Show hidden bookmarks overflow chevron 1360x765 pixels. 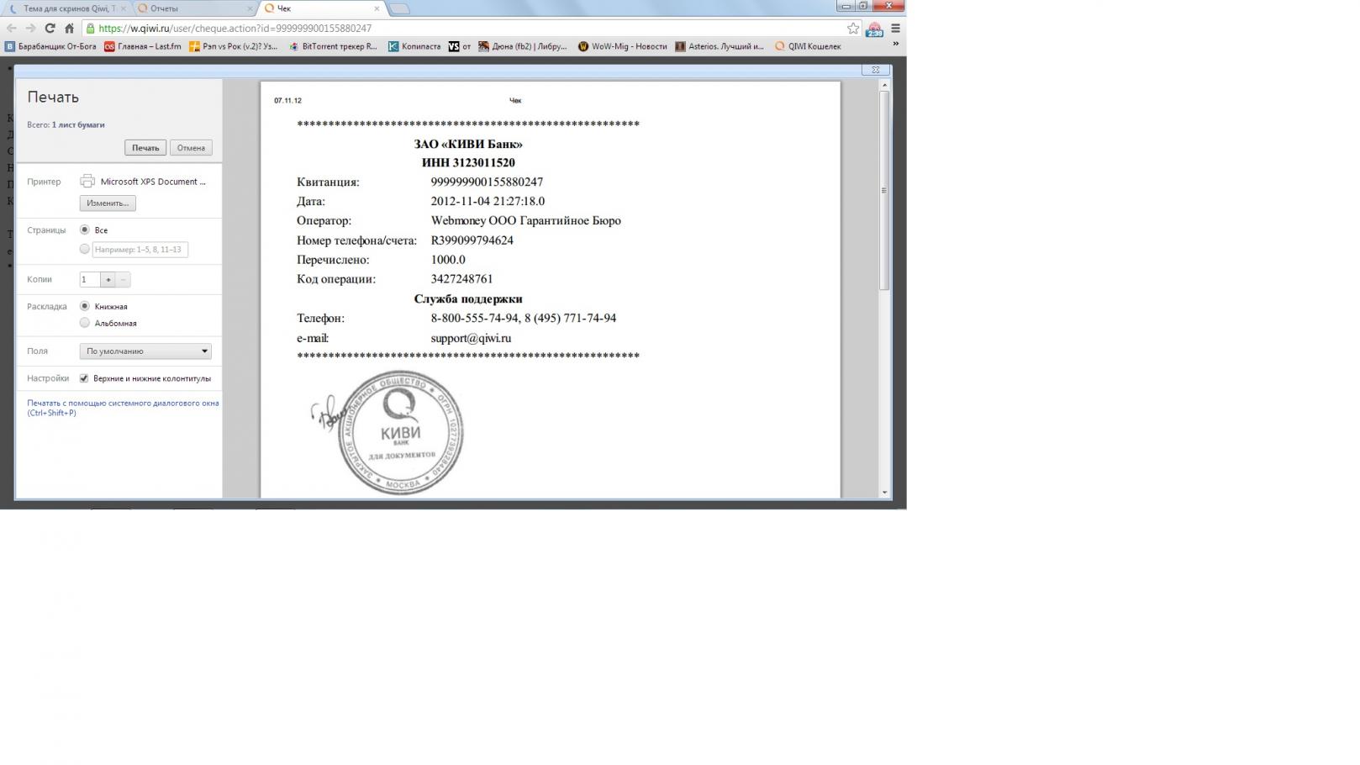coord(895,44)
